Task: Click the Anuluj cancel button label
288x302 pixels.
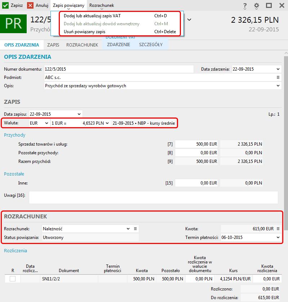Action: pos(42,5)
